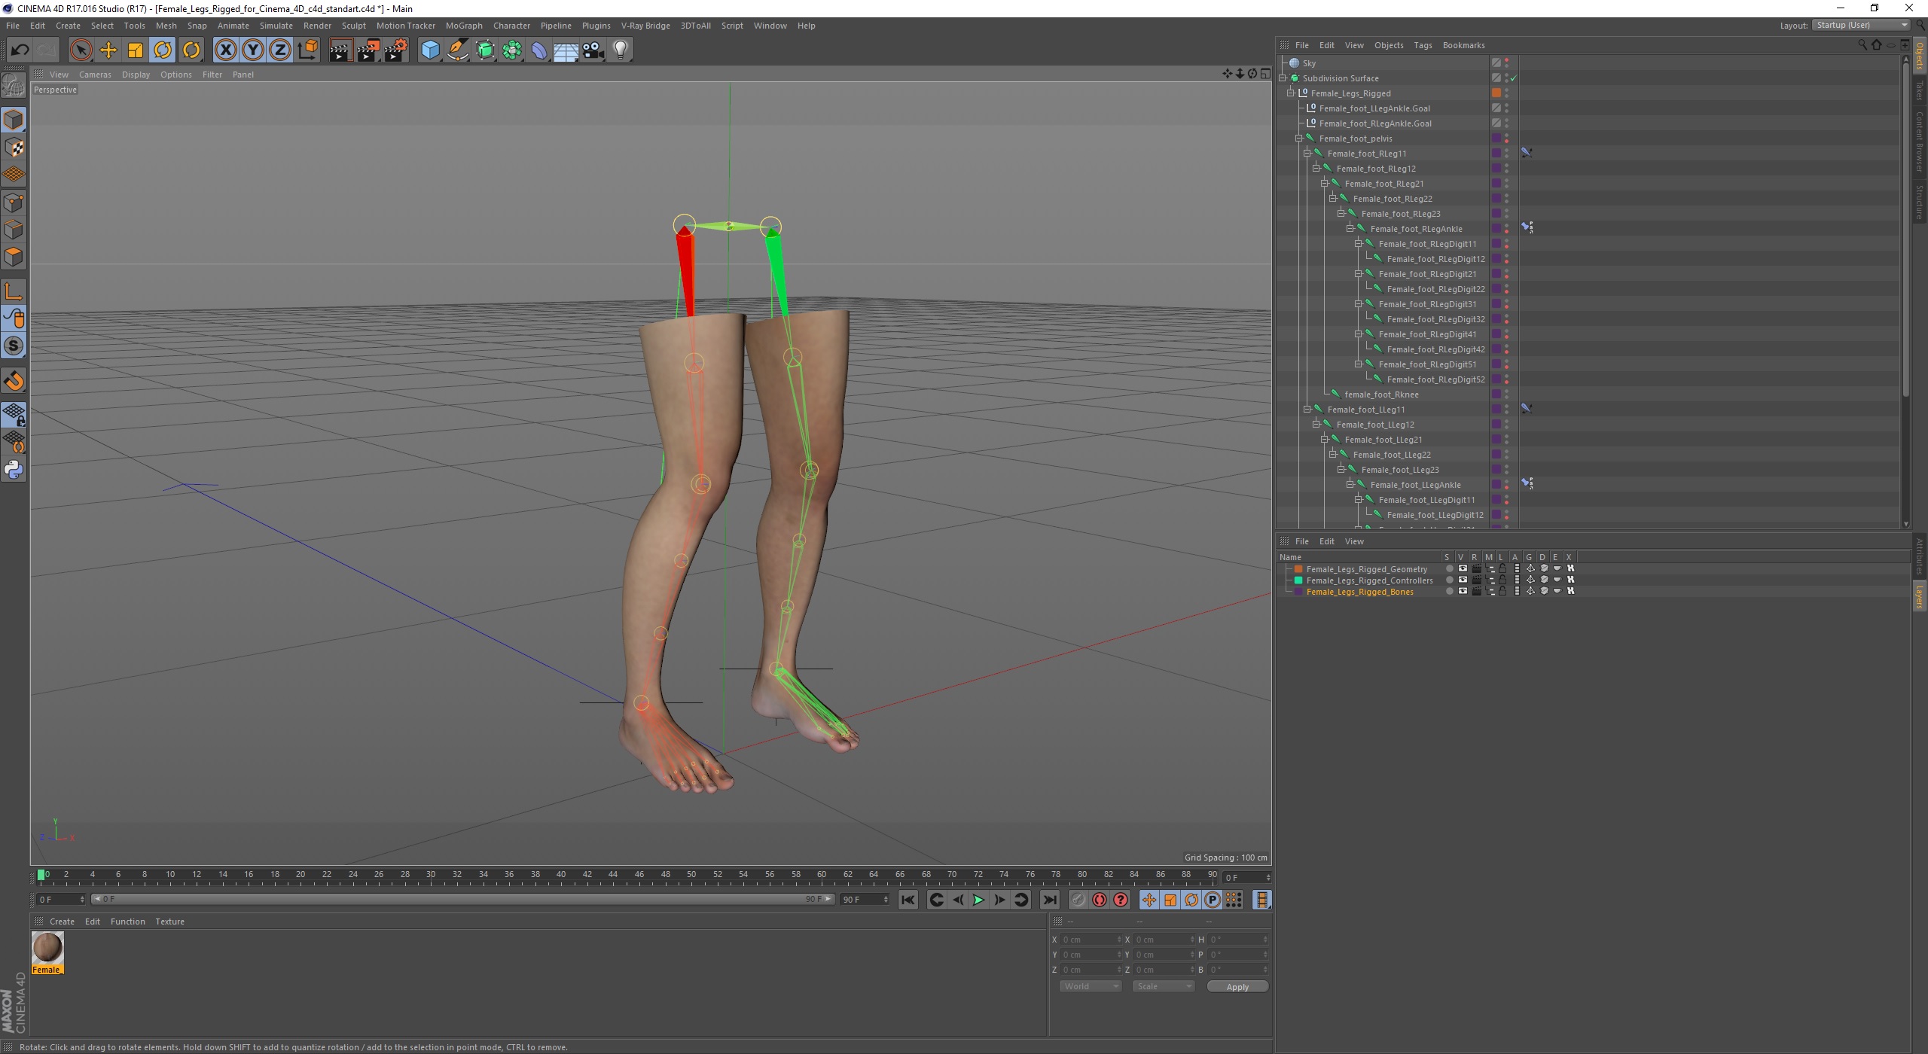Screen dimensions: 1928x1054
Task: Click the Undo arrow icon
Action: coord(20,50)
